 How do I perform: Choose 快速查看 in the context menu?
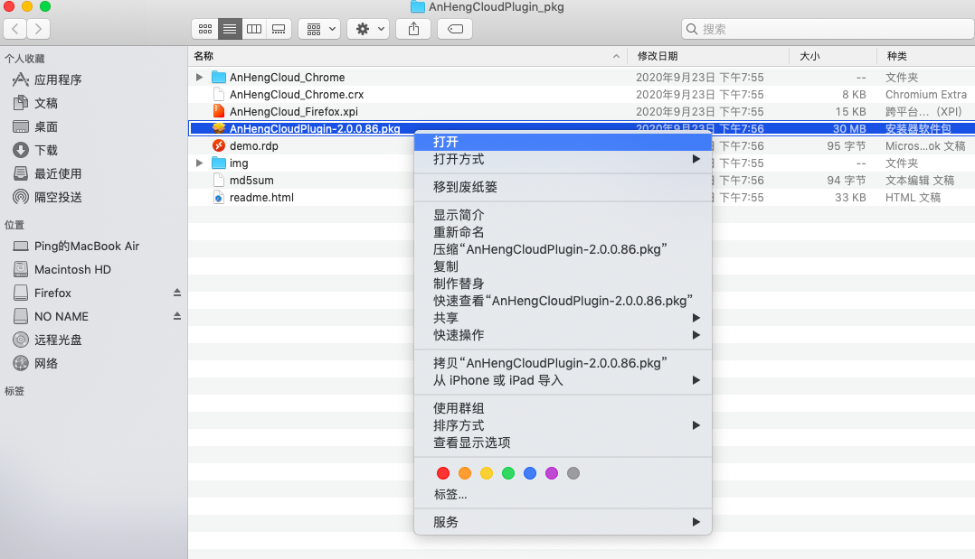click(563, 301)
